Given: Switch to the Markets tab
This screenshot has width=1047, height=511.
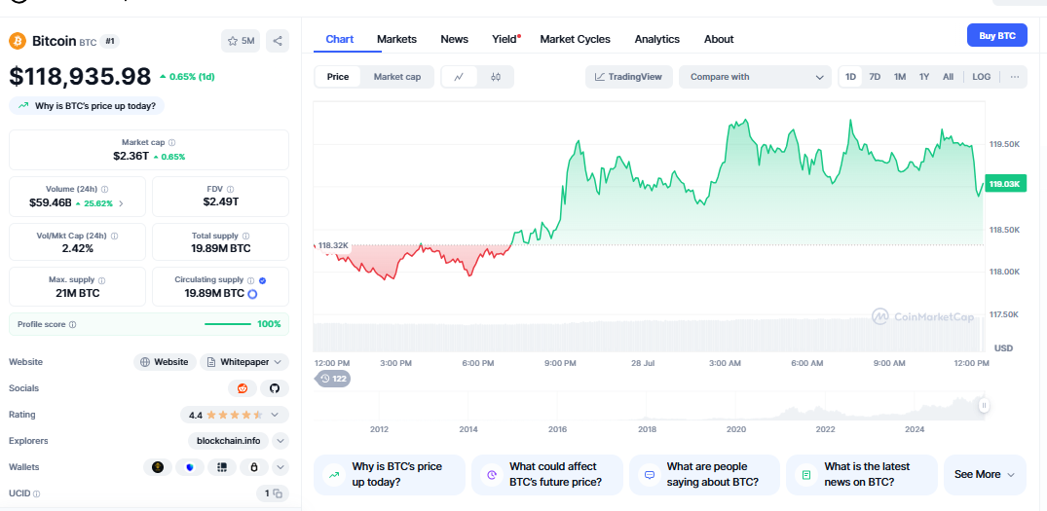Looking at the screenshot, I should 396,39.
